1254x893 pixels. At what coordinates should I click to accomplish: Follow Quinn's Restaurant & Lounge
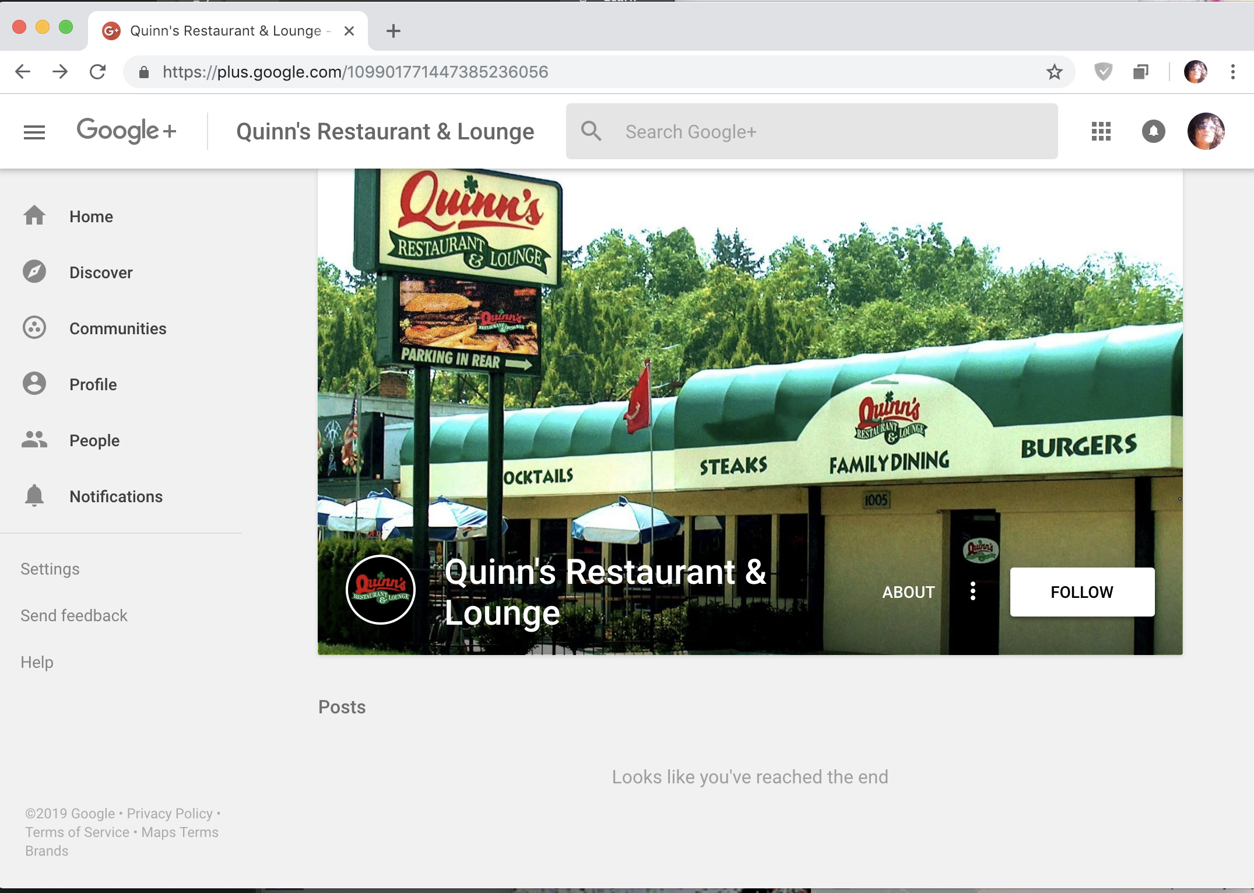[1082, 592]
